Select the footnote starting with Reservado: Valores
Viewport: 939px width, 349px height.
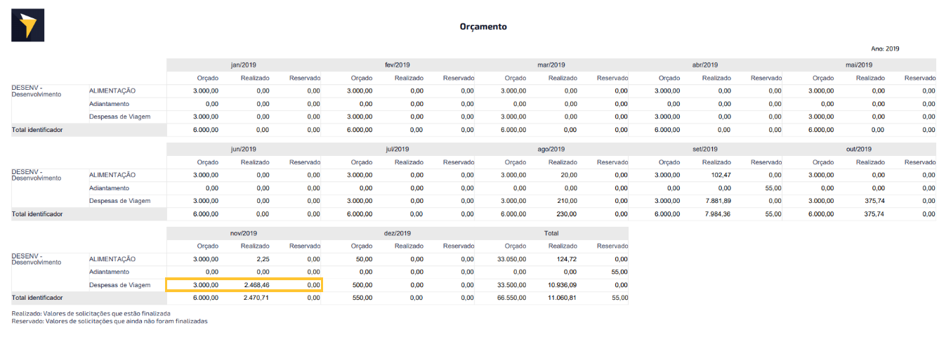(110, 321)
